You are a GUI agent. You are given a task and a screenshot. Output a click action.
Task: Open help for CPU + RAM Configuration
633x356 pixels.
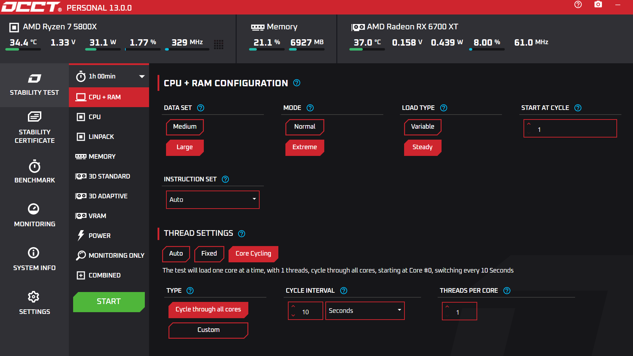click(x=297, y=83)
